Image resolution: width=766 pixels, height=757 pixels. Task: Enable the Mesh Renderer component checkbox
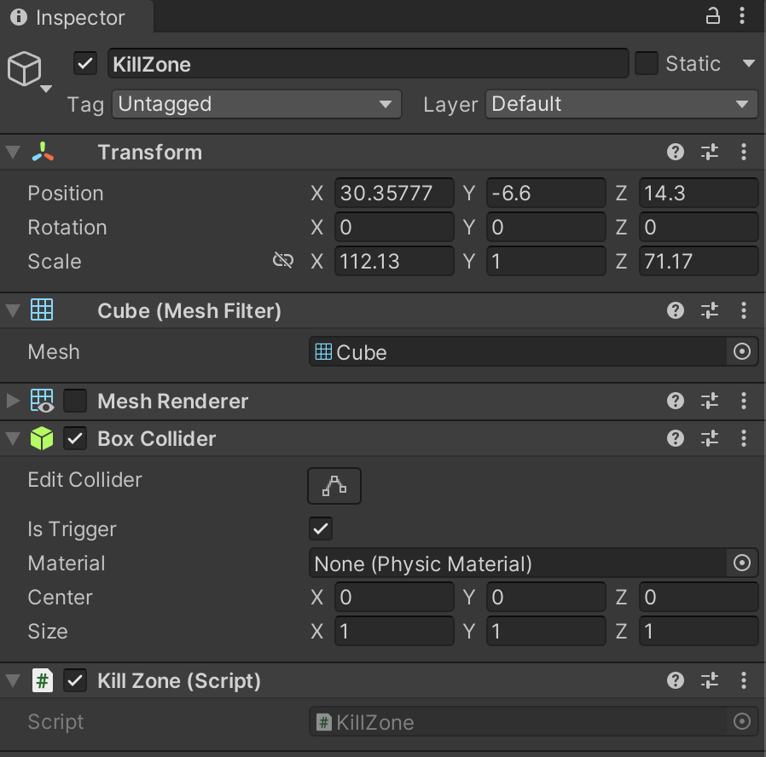(76, 401)
